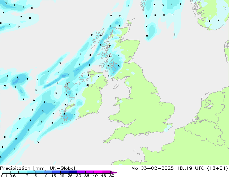Click the '20' legend scale label

[62, 176]
